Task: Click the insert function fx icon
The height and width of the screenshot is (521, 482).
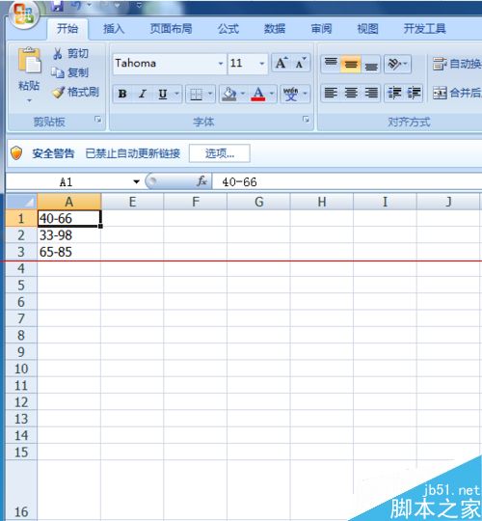Action: [201, 181]
